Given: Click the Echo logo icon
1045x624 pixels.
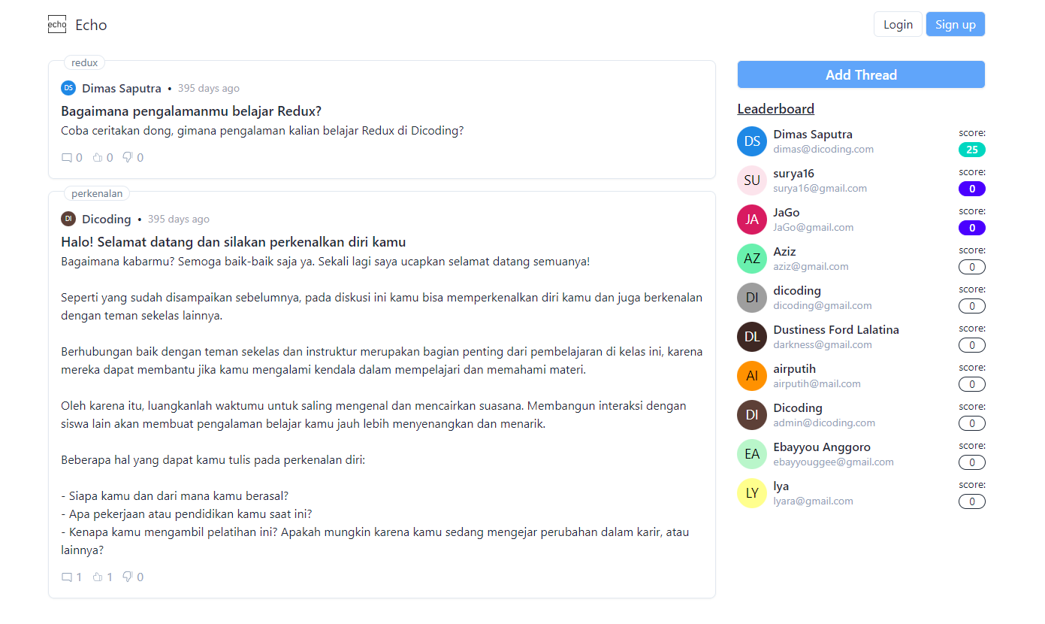Looking at the screenshot, I should pyautogui.click(x=57, y=25).
